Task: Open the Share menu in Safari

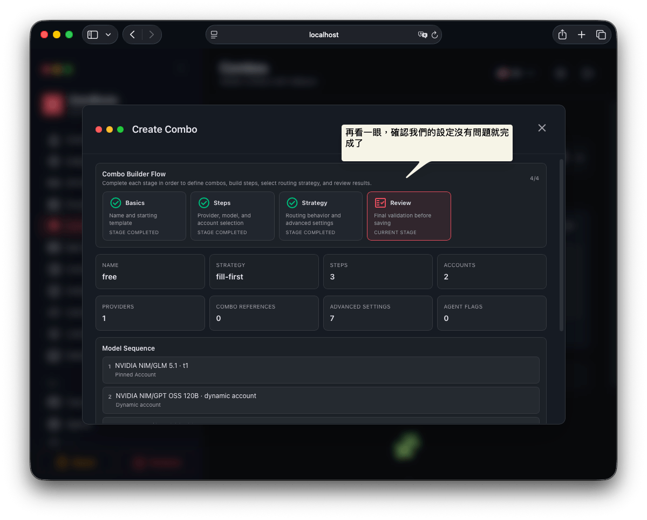Action: (562, 35)
